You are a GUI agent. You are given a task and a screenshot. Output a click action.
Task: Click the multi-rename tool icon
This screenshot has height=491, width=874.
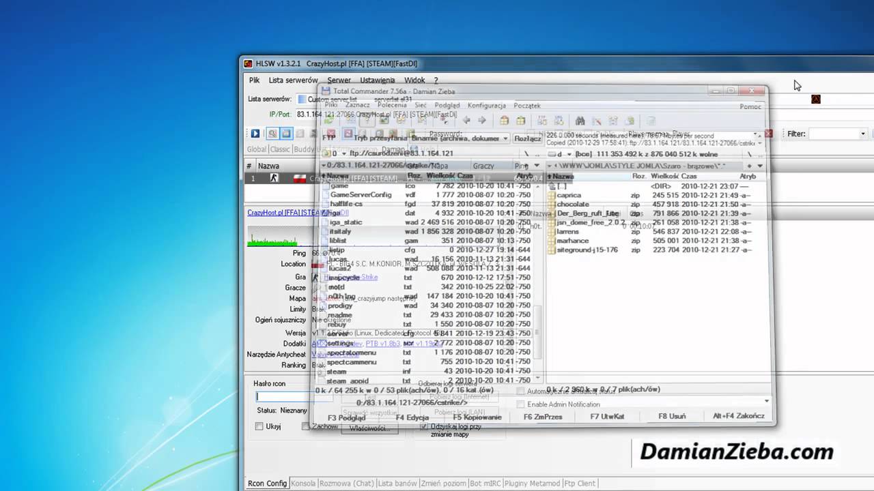597,121
